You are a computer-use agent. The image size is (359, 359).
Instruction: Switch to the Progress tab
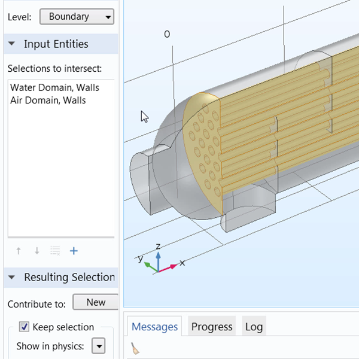coord(212,327)
